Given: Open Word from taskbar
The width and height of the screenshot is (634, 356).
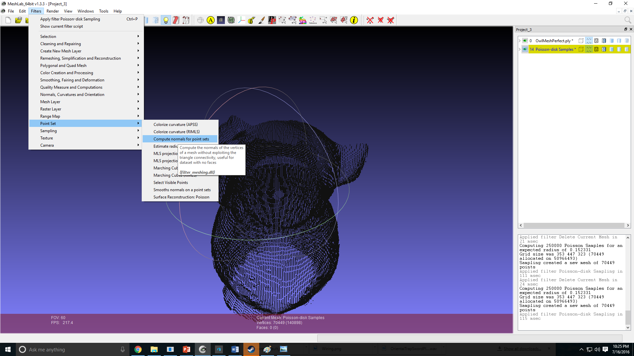Looking at the screenshot, I should (235, 349).
